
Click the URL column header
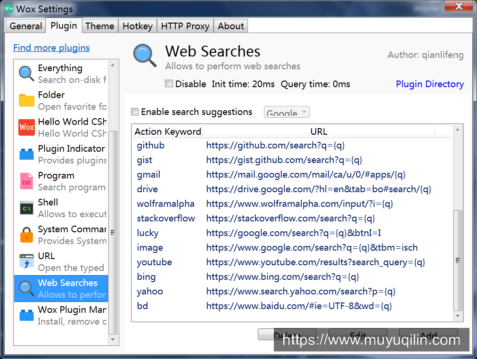tap(319, 131)
